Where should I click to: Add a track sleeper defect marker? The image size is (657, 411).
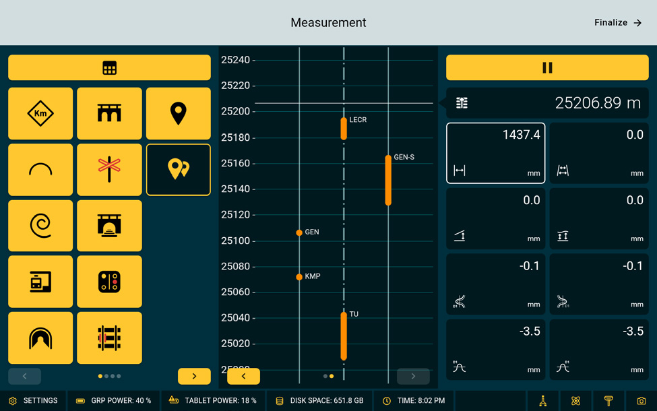point(109,338)
